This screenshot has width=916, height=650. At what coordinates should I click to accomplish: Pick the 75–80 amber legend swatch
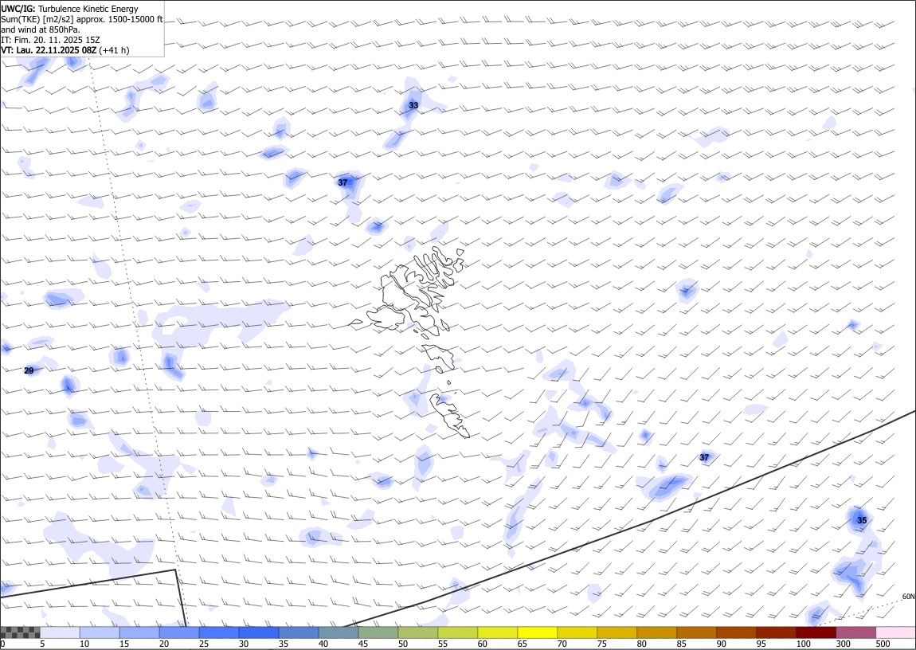pyautogui.click(x=617, y=632)
